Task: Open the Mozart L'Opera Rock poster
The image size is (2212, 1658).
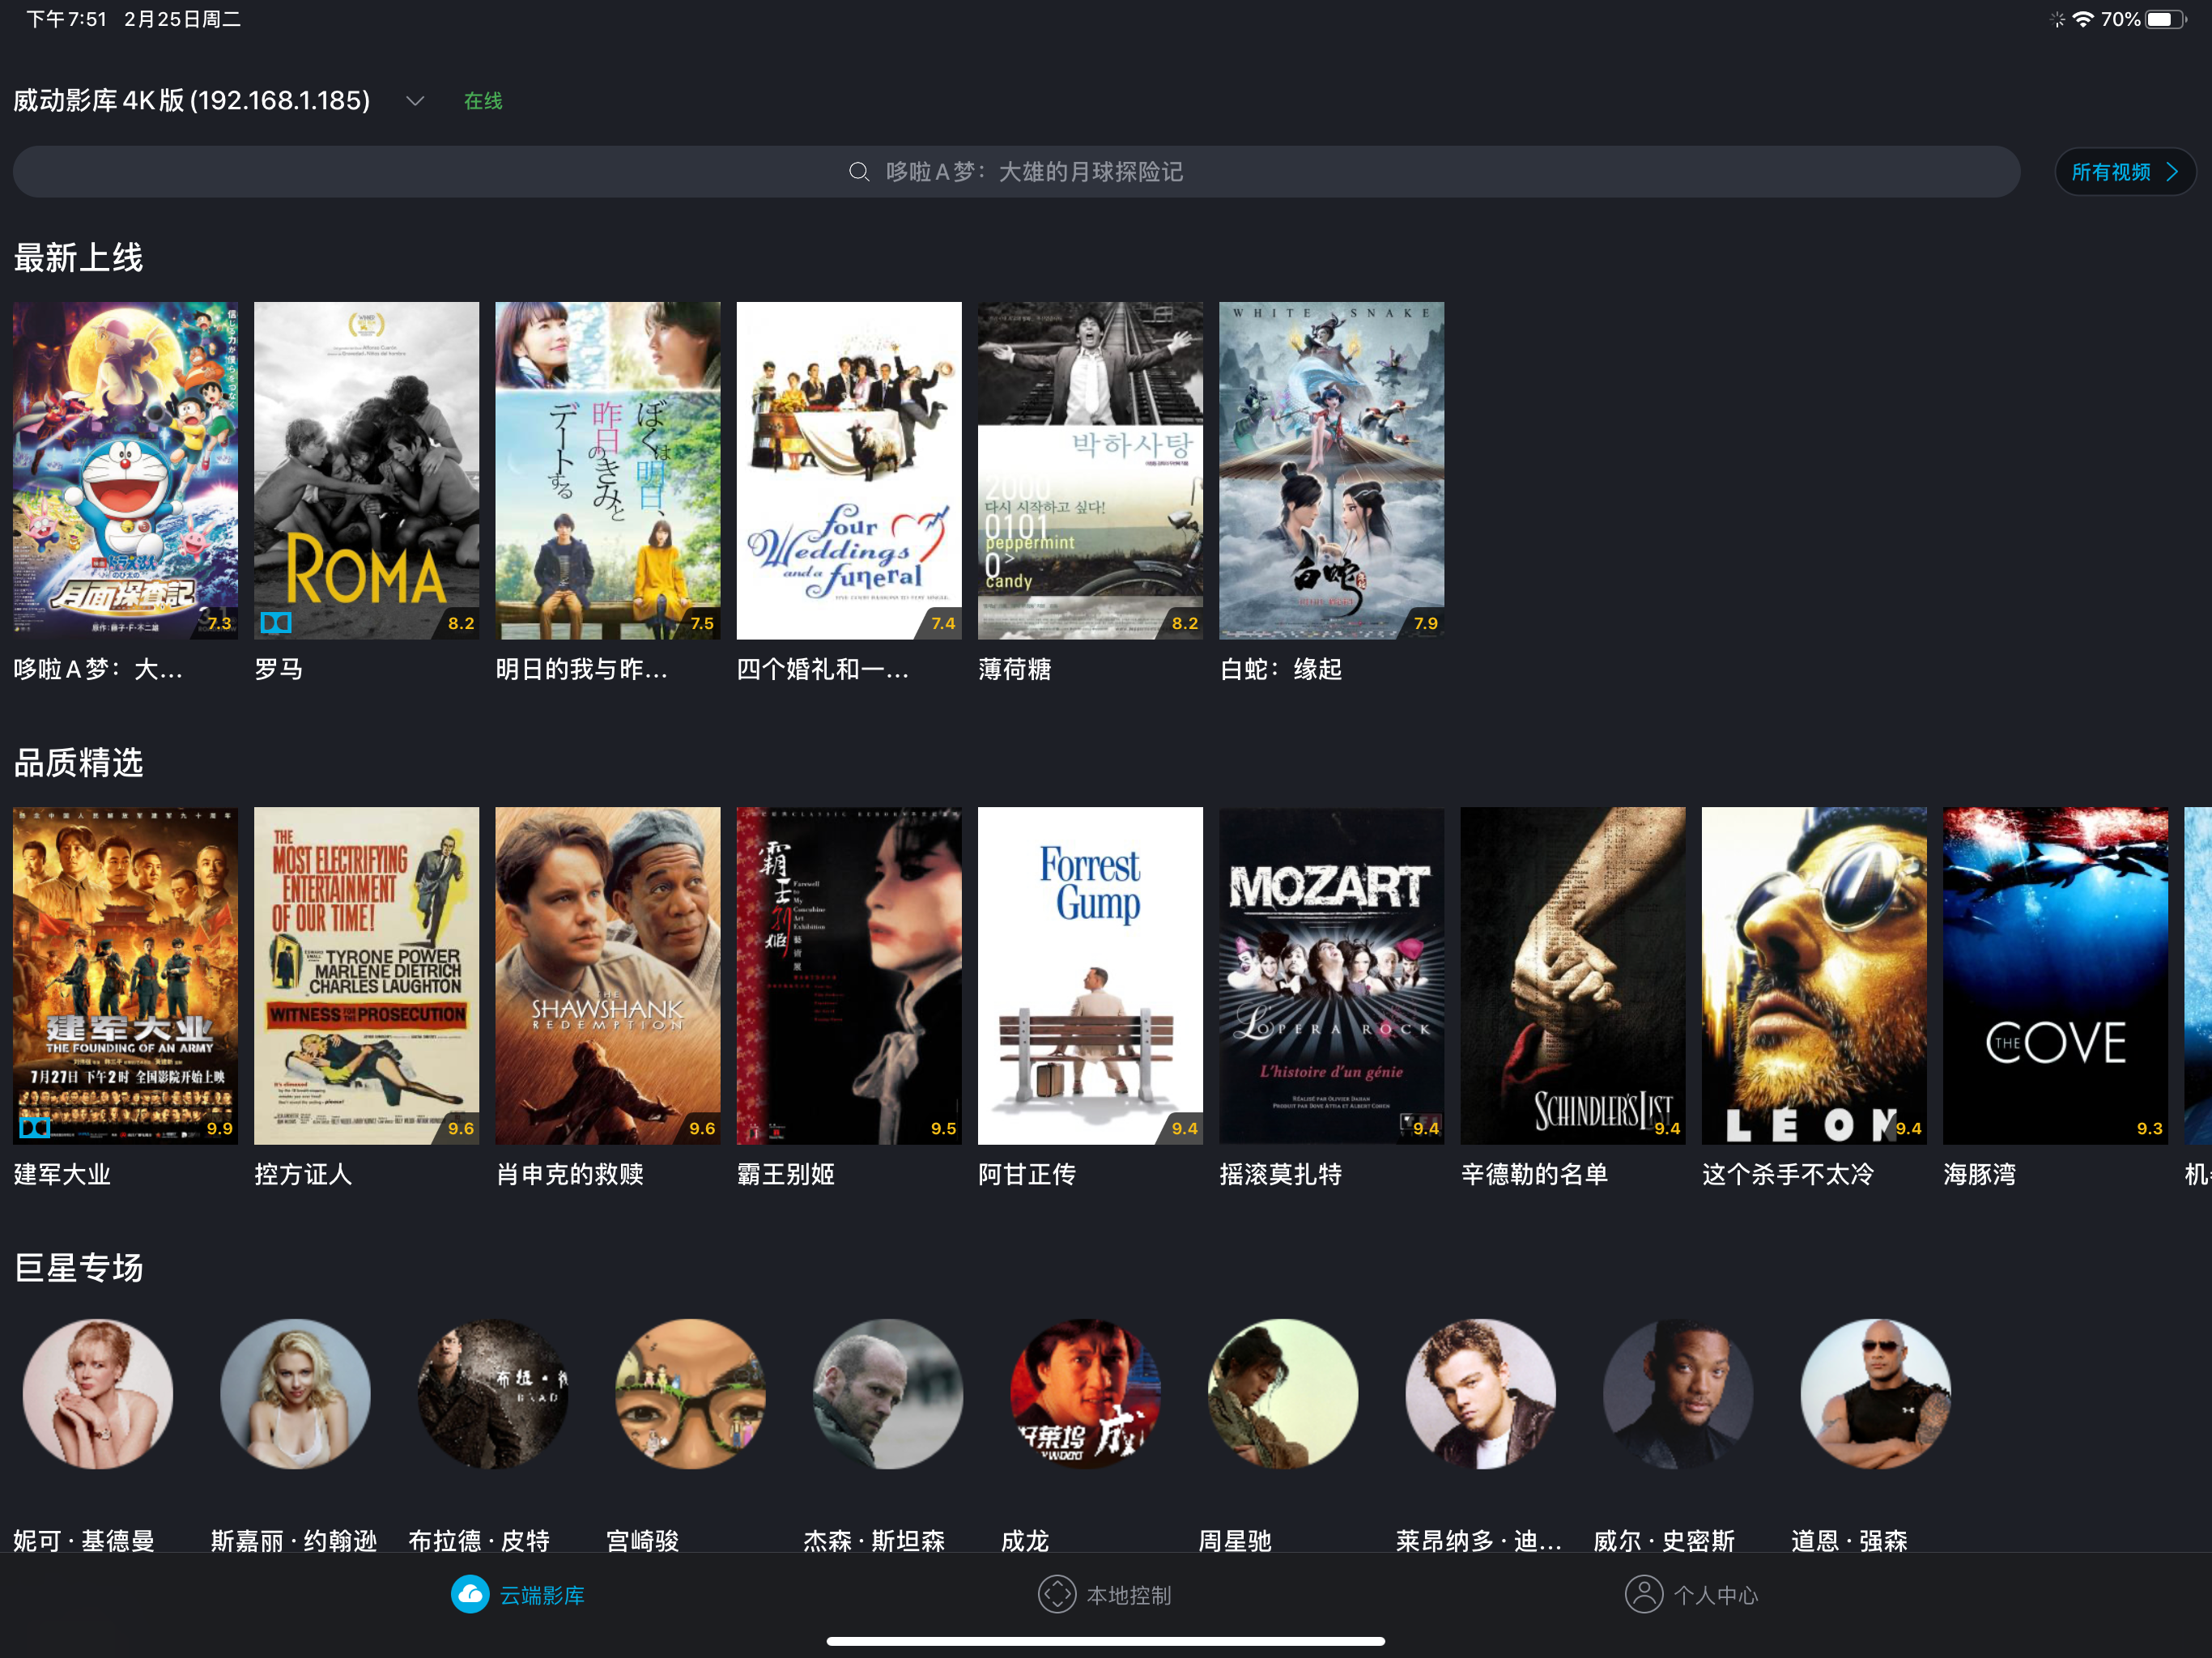Action: coord(1331,975)
